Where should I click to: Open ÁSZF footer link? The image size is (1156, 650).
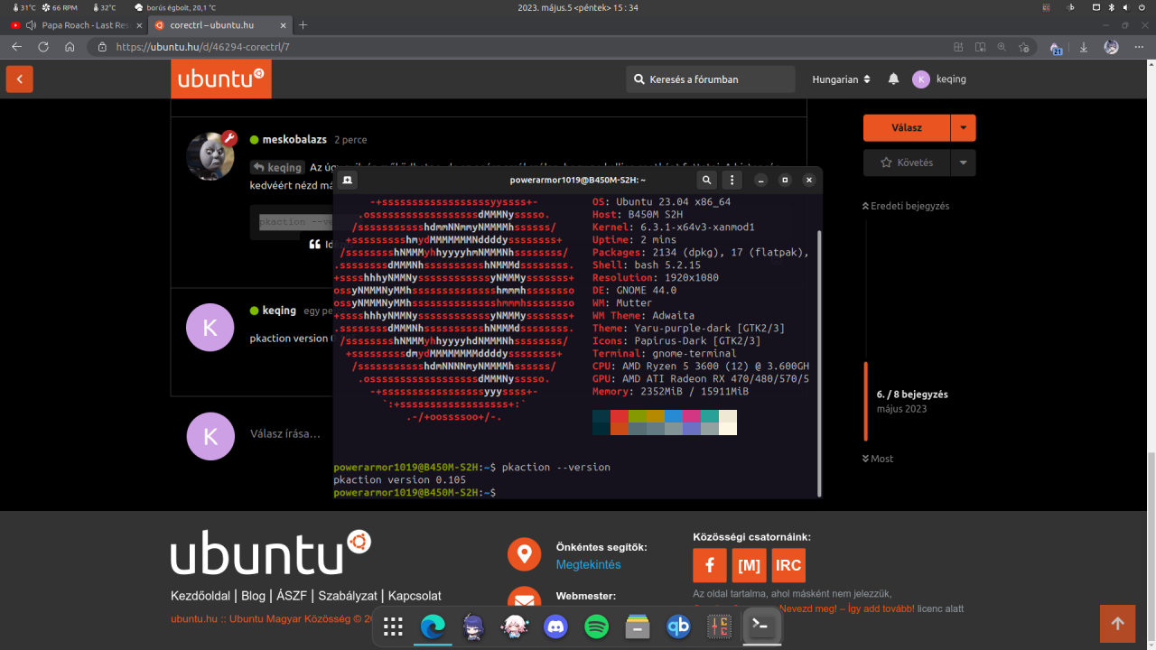[x=292, y=596]
